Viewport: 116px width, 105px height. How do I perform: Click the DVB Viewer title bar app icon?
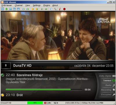2,2
